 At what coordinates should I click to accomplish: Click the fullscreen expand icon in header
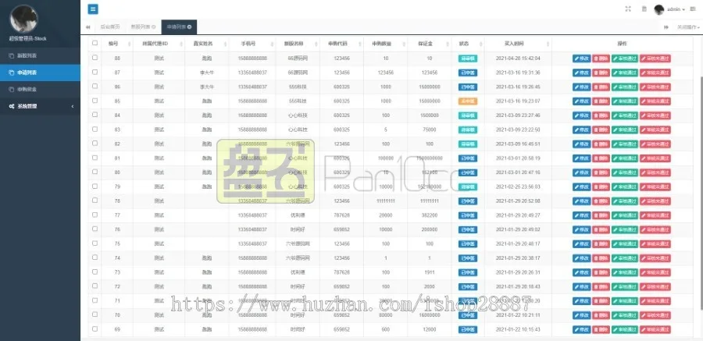pos(628,9)
